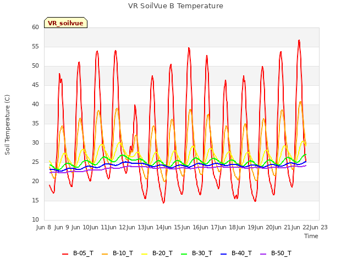Click the B-20_T legend label
Screen dimensions: 352x264
pos(162,253)
